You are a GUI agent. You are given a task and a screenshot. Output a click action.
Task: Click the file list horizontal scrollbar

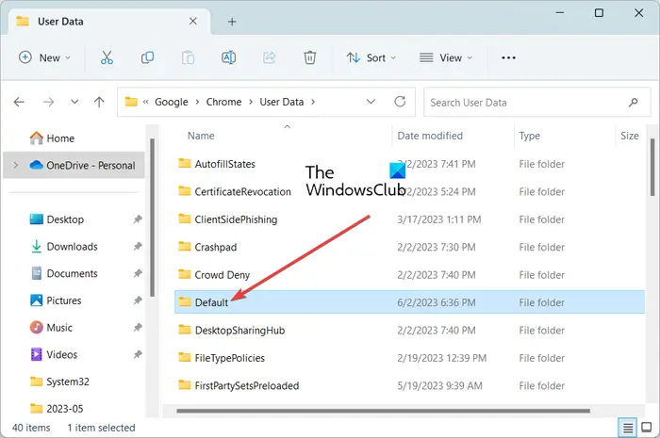[x=383, y=411]
